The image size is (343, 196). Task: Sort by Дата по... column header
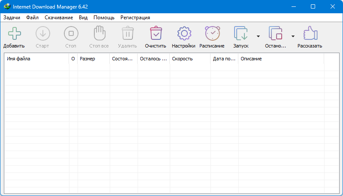tap(224, 59)
